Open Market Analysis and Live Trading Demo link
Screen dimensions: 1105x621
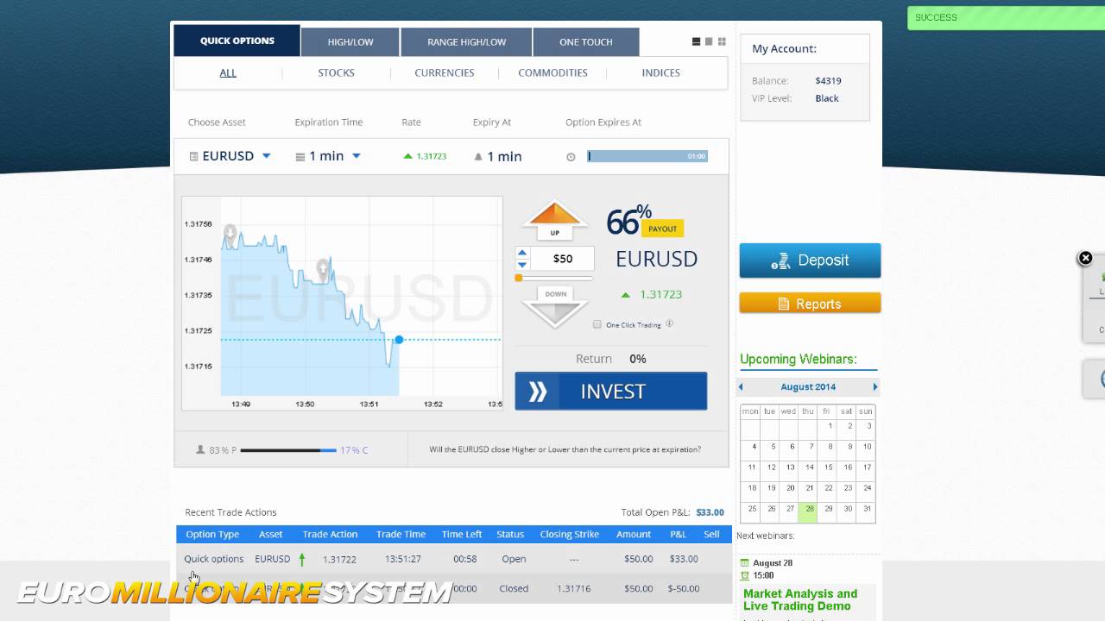point(800,599)
